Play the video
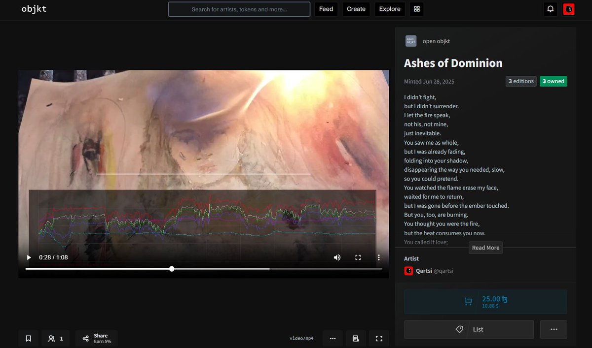 click(29, 257)
